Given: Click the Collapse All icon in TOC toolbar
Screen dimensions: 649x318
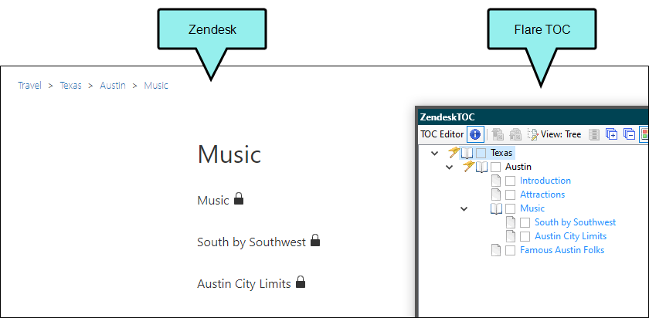Looking at the screenshot, I should point(629,134).
